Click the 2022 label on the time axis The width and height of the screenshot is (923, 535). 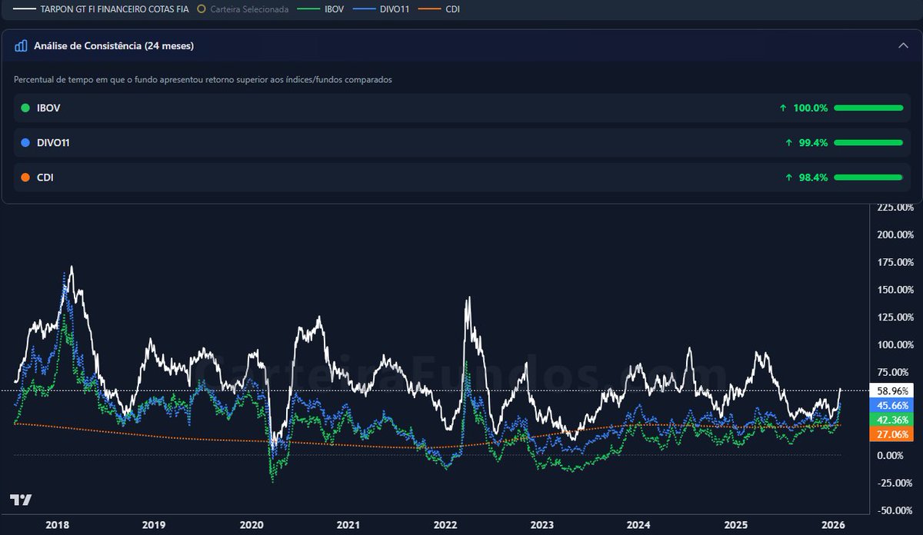tap(445, 525)
